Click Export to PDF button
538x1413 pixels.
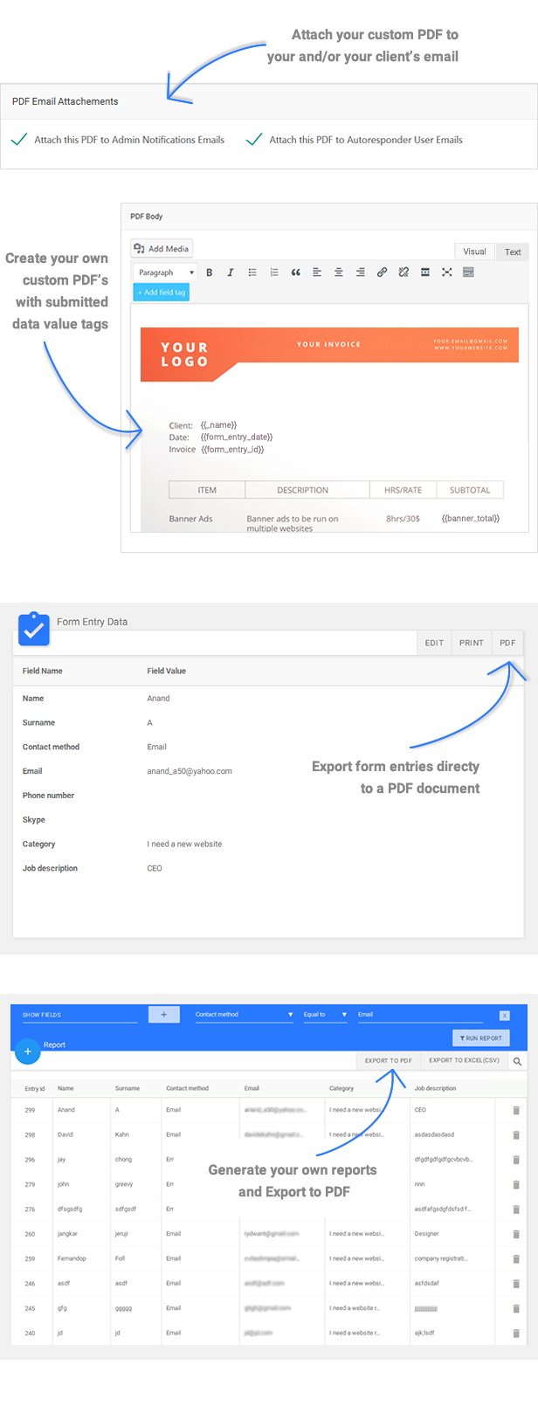(x=388, y=1060)
